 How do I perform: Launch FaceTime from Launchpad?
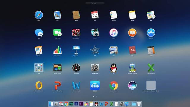pos(57,33)
